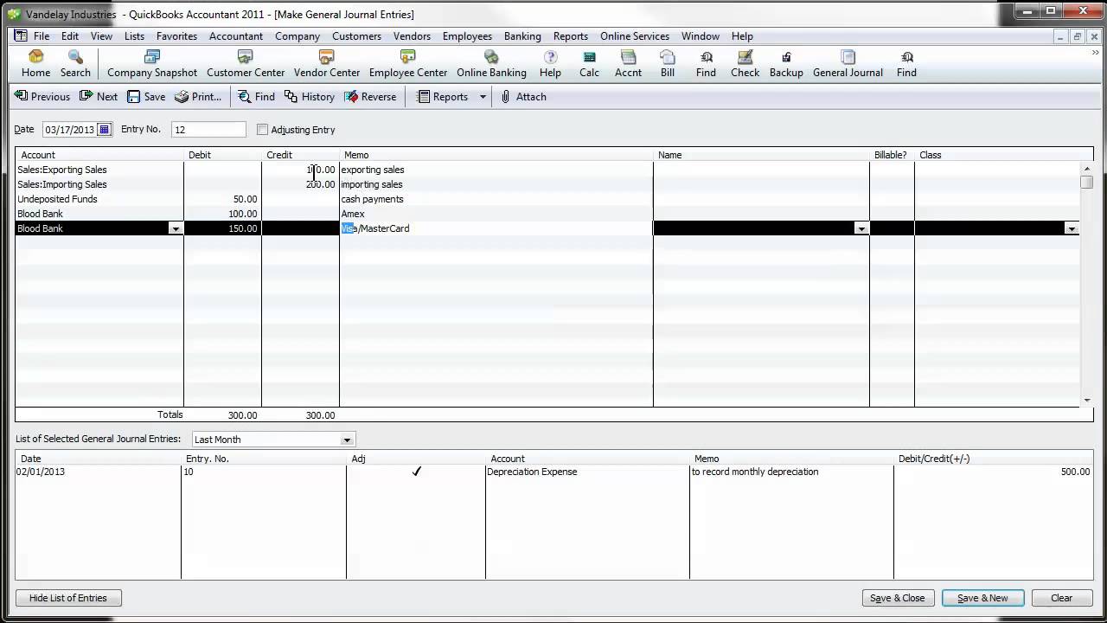Image resolution: width=1107 pixels, height=623 pixels.
Task: Click the Amex memo cell
Action: pyautogui.click(x=496, y=214)
